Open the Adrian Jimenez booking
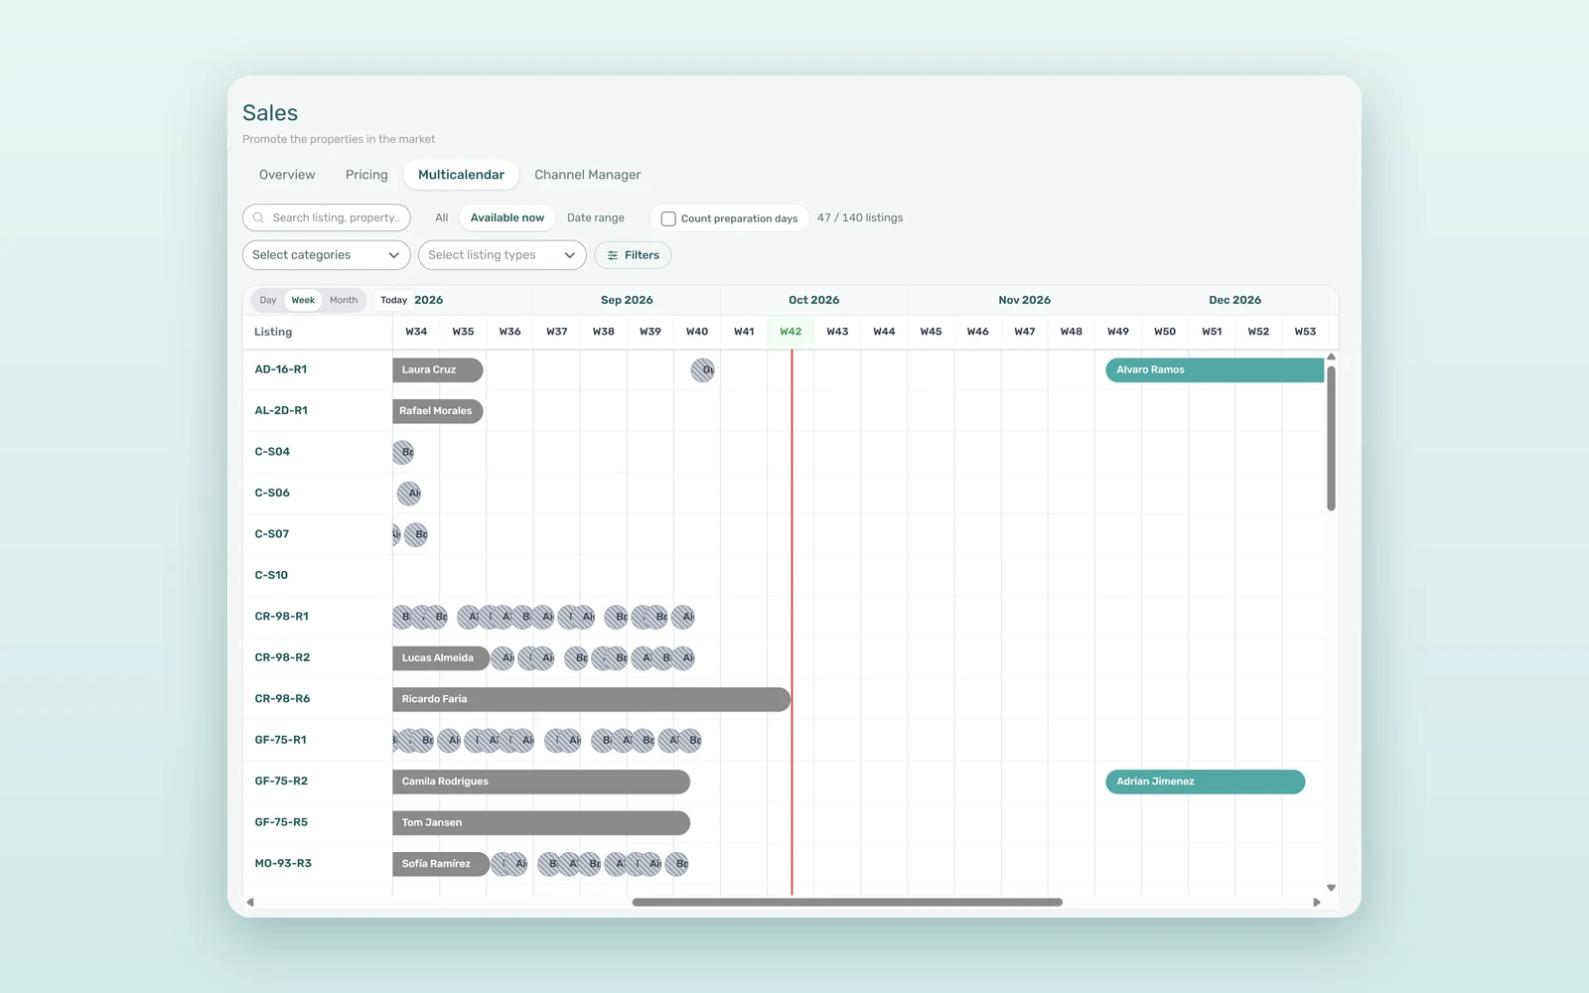This screenshot has height=993, width=1589. tap(1205, 781)
